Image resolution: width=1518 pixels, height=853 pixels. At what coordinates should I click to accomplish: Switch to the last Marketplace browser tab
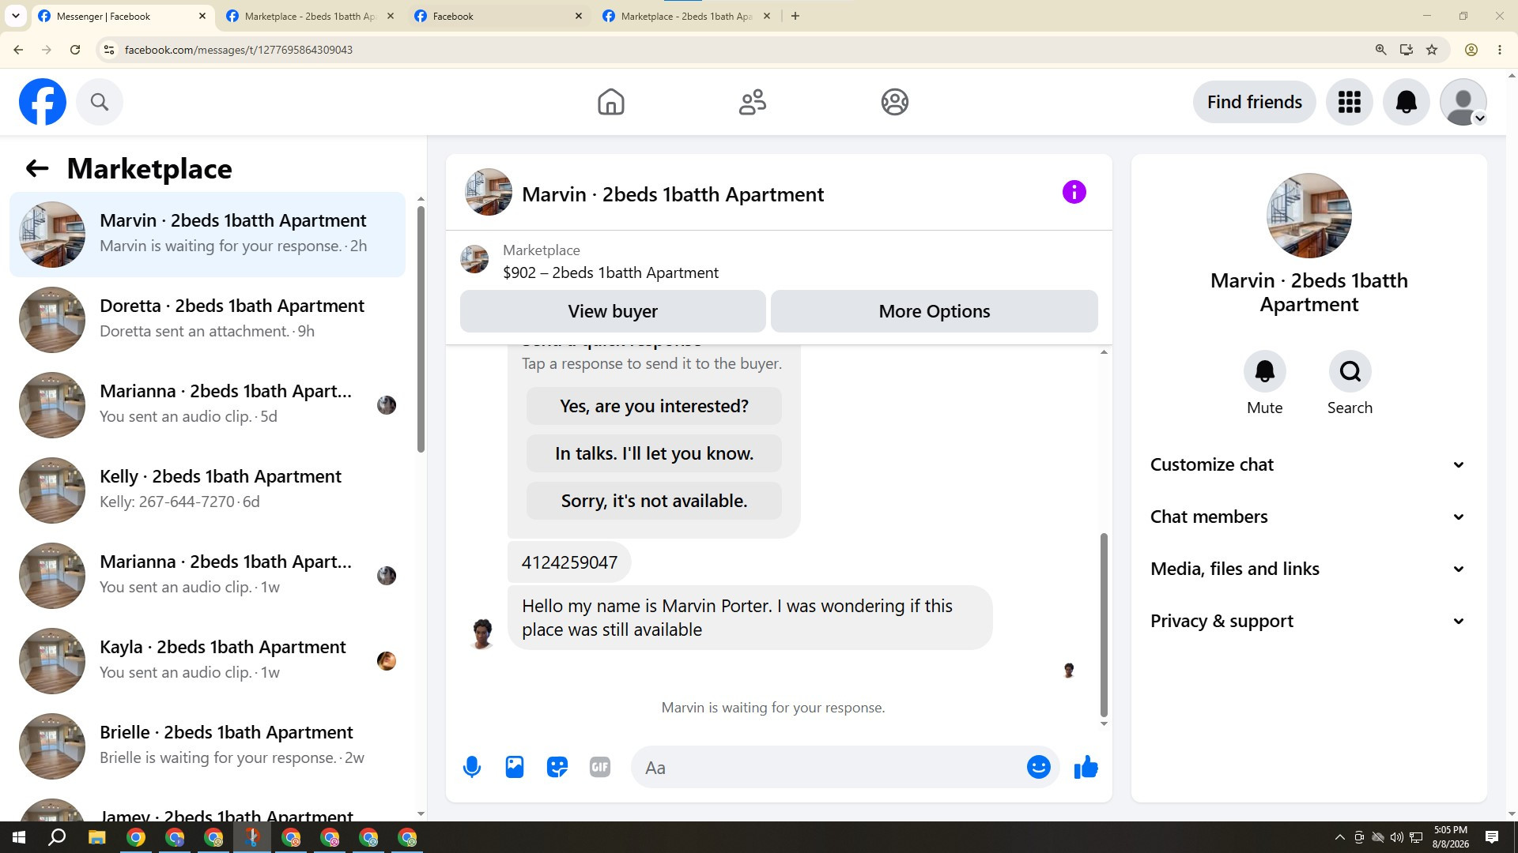tap(686, 16)
